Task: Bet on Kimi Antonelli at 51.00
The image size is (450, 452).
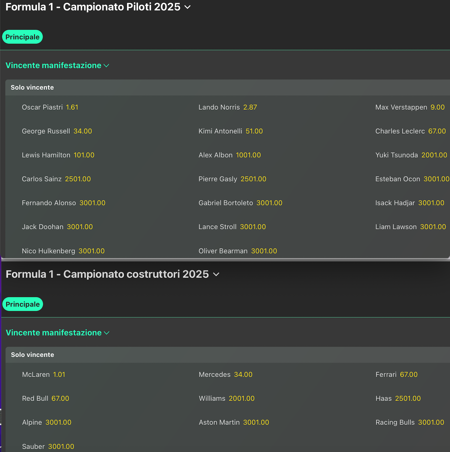Action: pyautogui.click(x=254, y=131)
